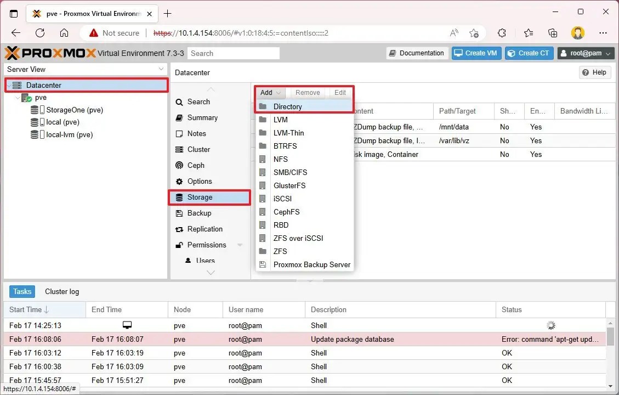The image size is (619, 395).
Task: Collapse the Server View panel
Action: 161,69
